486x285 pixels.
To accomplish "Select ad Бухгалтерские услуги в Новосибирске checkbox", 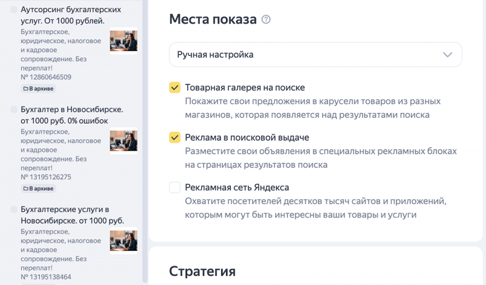I will [x=14, y=210].
